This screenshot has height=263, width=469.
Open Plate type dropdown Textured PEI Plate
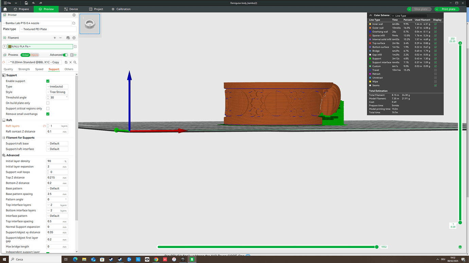[x=48, y=29]
